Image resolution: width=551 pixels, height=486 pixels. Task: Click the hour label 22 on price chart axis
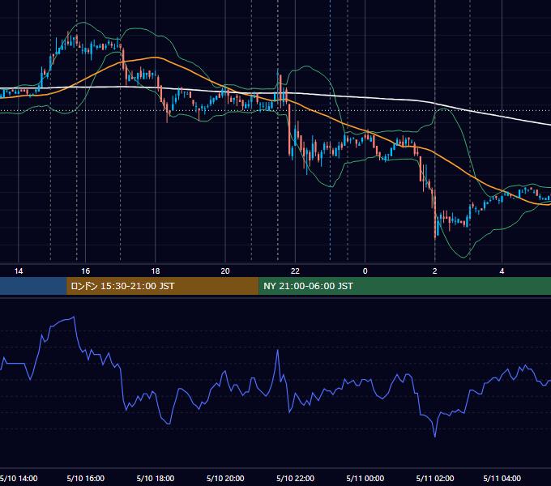(295, 271)
